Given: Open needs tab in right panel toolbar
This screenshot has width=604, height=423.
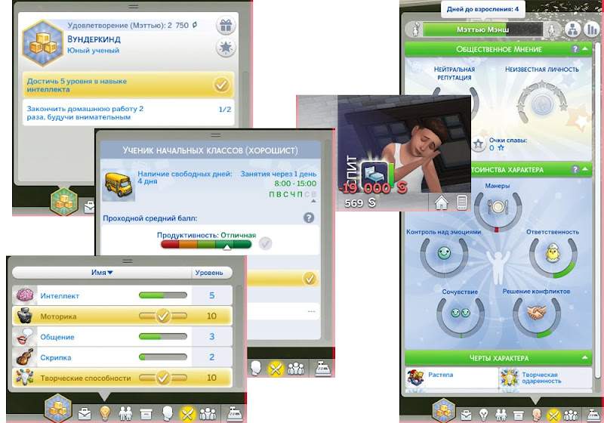Looking at the screenshot, I should (553, 415).
